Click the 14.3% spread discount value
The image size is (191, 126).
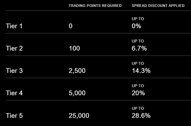[141, 71]
